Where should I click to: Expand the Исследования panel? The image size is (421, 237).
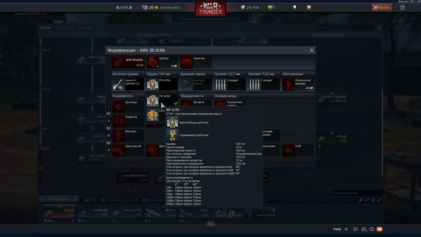pyautogui.click(x=59, y=199)
